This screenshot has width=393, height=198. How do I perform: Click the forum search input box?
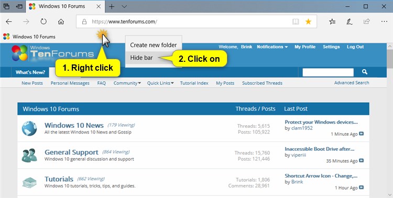coord(328,72)
